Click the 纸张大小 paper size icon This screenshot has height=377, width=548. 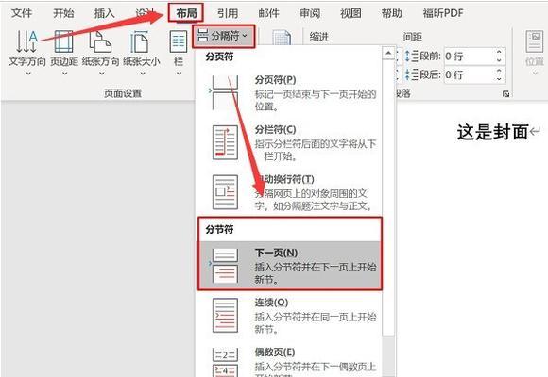[140, 41]
